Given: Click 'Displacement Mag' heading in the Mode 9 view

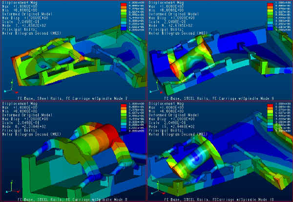Looking at the screenshot, I should 167,2.
